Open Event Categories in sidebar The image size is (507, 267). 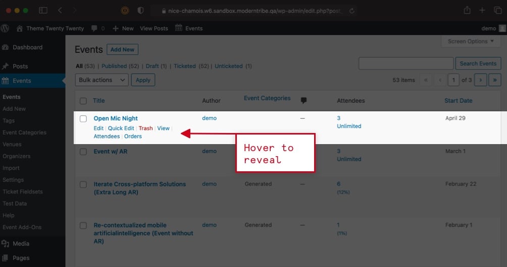(x=25, y=132)
